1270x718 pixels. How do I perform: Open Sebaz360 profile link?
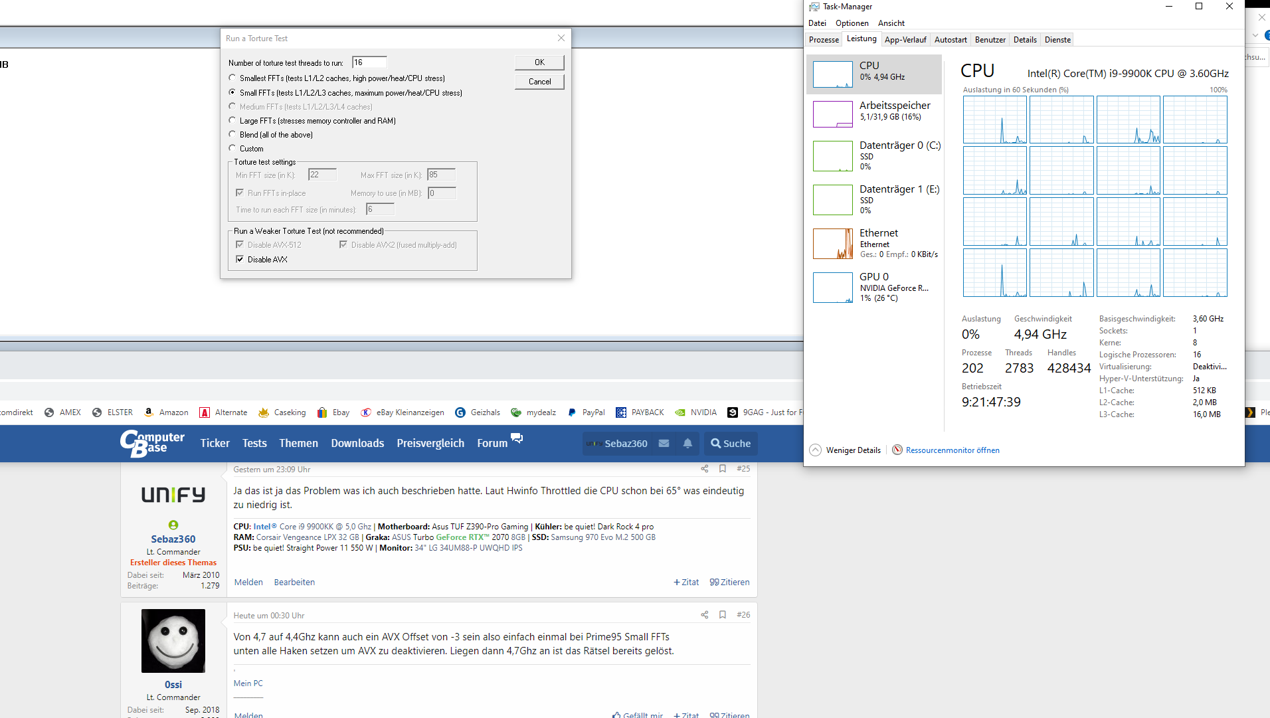(x=173, y=539)
